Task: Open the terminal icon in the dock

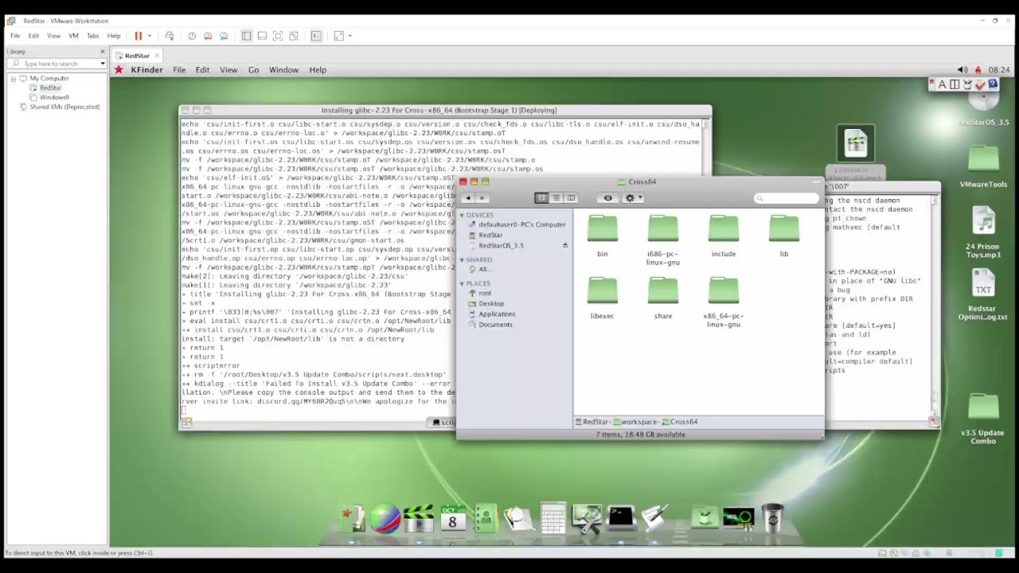Action: point(620,518)
